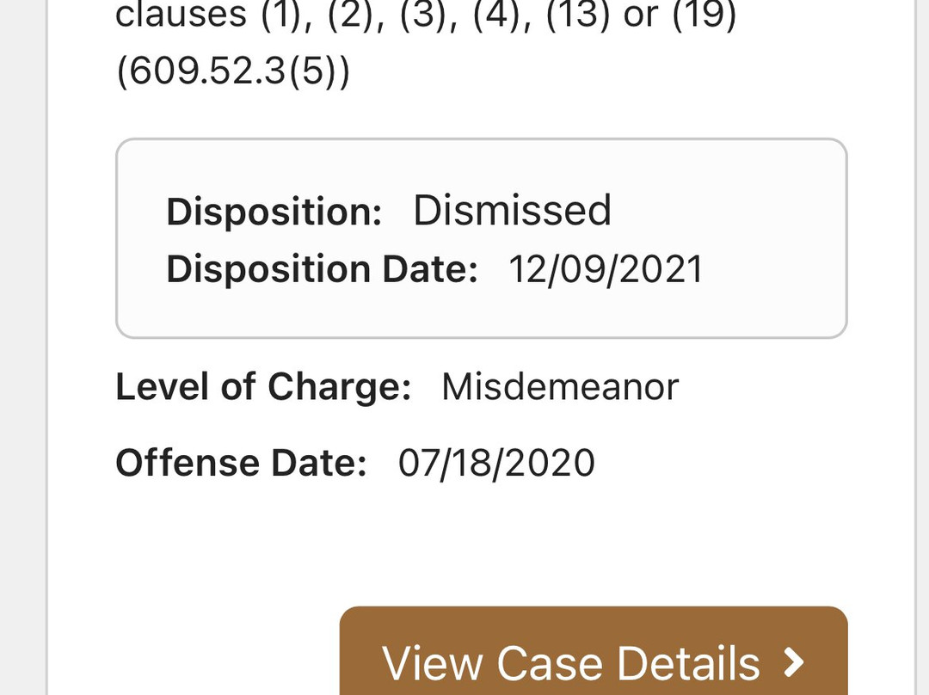The height and width of the screenshot is (695, 929).
Task: Click the Disposition Date label
Action: pos(322,269)
